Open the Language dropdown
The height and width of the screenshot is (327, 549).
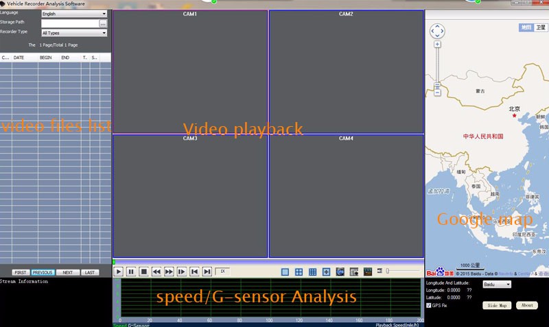(x=74, y=14)
